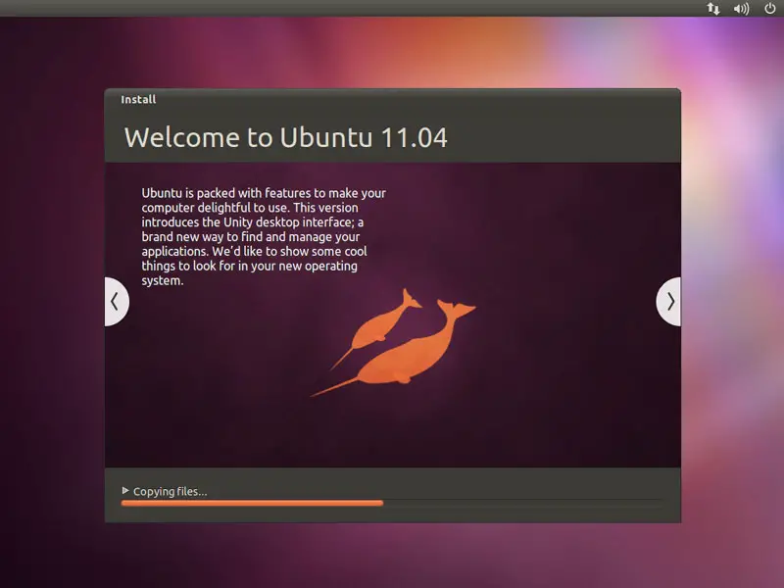The height and width of the screenshot is (588, 784).
Task: Open the power session menu icon
Action: click(770, 8)
